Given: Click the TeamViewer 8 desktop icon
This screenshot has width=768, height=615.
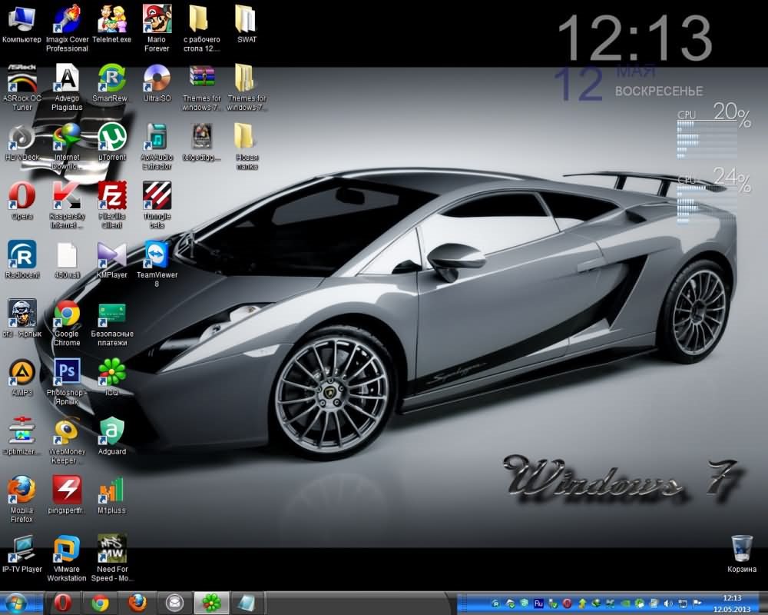Looking at the screenshot, I should (x=157, y=255).
